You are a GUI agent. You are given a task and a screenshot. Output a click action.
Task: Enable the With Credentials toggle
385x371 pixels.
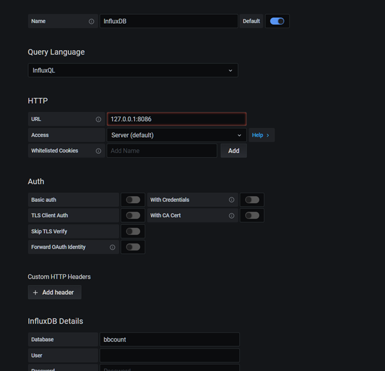click(252, 200)
